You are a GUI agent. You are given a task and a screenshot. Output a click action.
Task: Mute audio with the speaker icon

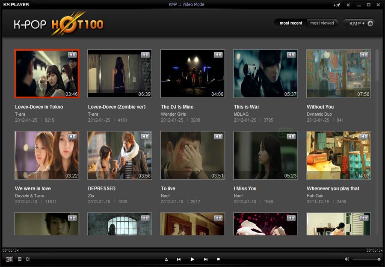coord(346,258)
